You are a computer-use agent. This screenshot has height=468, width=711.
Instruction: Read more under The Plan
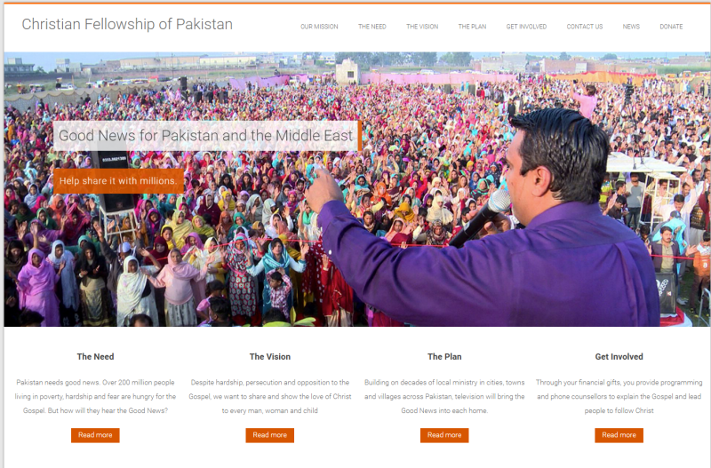coord(444,435)
